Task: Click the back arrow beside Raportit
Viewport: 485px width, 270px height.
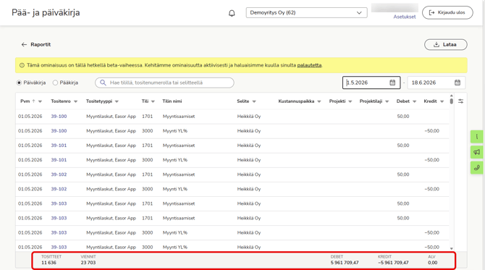Action: [x=24, y=45]
